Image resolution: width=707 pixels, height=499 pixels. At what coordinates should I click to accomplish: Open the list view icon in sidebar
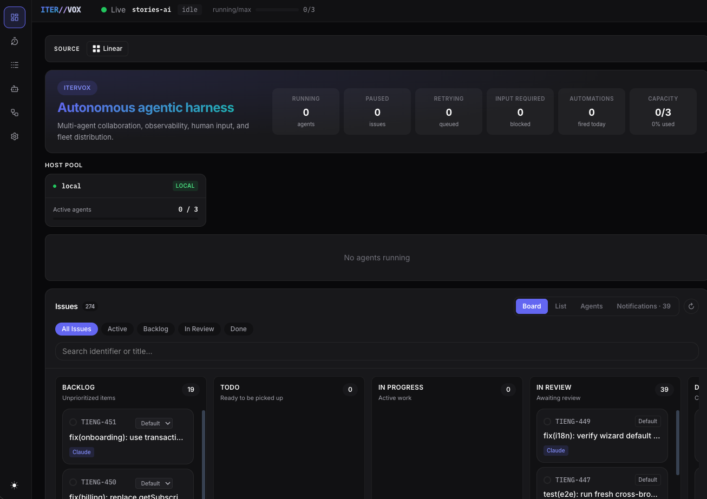point(15,65)
